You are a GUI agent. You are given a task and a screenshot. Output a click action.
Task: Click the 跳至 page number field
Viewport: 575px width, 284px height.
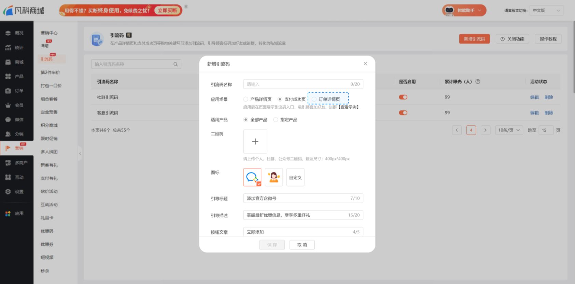point(546,130)
